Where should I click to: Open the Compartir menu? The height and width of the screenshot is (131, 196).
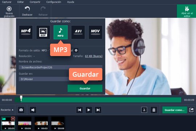(35, 2)
